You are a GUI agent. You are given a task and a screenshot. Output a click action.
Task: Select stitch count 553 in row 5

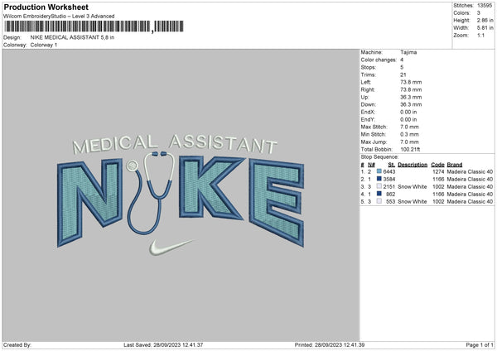390,201
